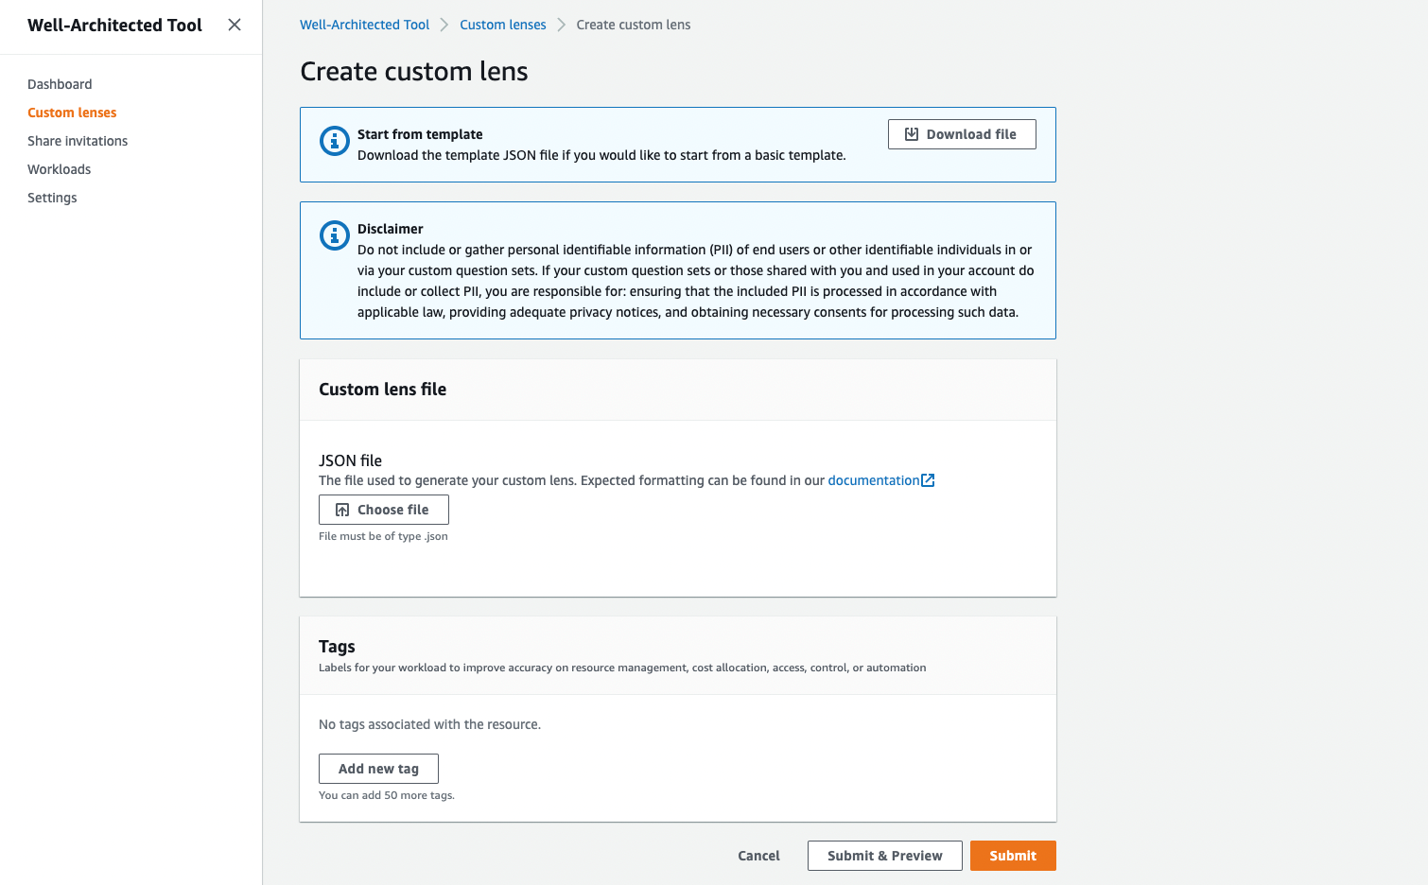The height and width of the screenshot is (885, 1428).
Task: Cancel the custom lens creation
Action: [758, 855]
